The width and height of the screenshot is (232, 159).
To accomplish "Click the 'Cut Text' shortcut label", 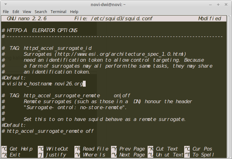I will tap(167, 149).
